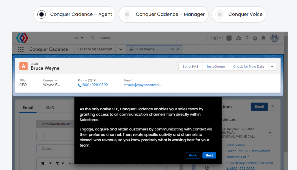Open more lead actions dropdown arrow
Screen dimensions: 297x170
272,67
